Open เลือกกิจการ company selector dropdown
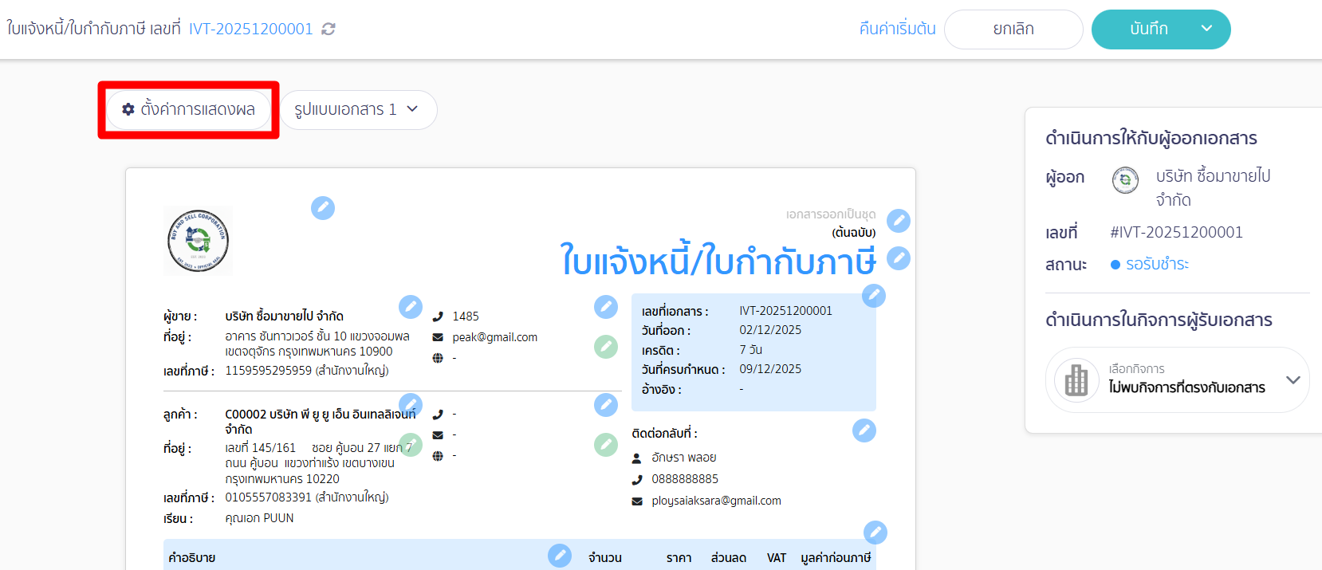This screenshot has height=570, width=1322. click(x=1178, y=379)
